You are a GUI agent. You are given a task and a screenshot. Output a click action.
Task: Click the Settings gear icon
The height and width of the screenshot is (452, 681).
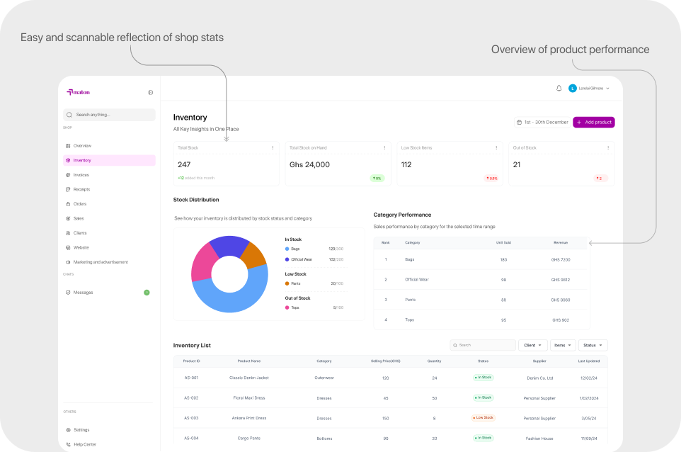tap(68, 430)
